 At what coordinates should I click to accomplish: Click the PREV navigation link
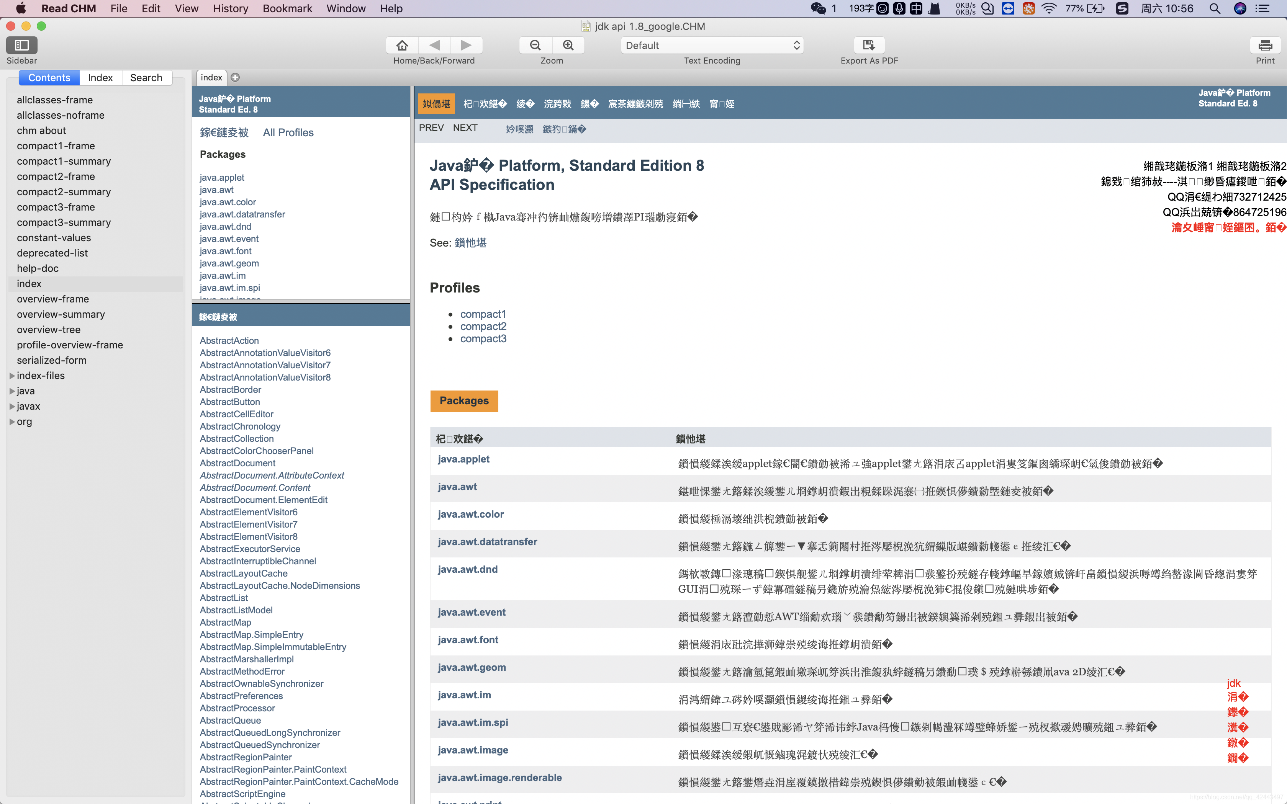click(x=431, y=128)
